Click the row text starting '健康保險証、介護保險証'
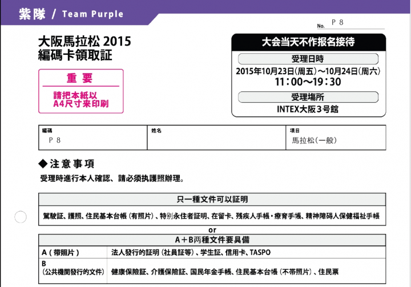Screen dimensions: 411x287 click(x=225, y=272)
